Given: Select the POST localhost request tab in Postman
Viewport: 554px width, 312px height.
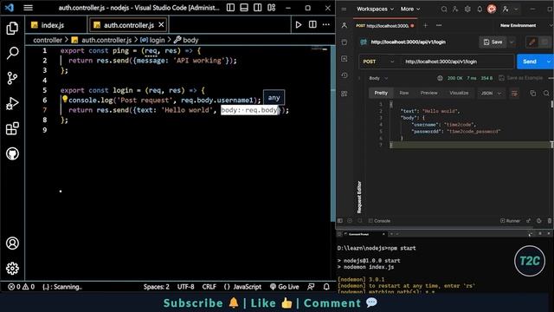Looking at the screenshot, I should click(x=384, y=25).
